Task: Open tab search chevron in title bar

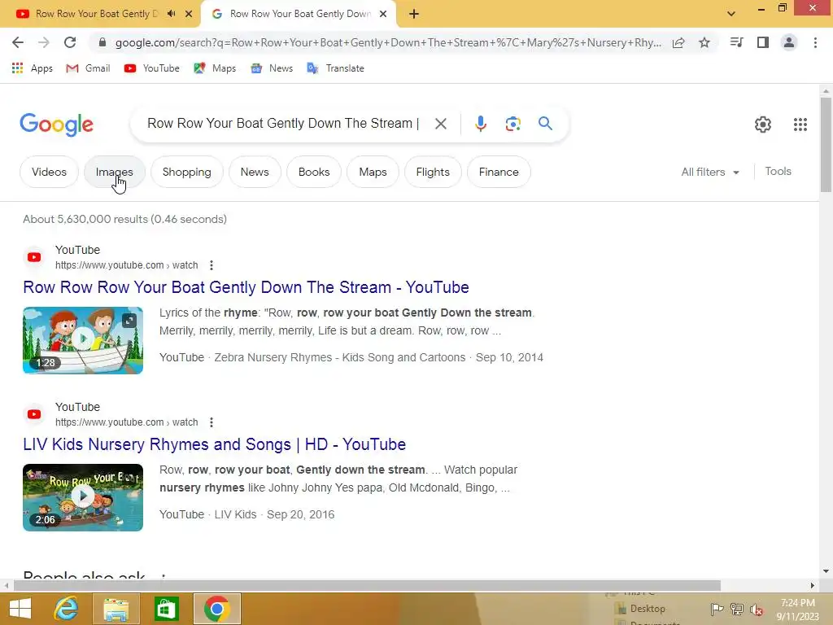Action: click(731, 14)
